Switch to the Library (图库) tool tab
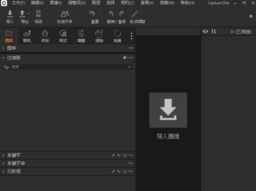Viewport: 256px width, 191px height. [9, 36]
